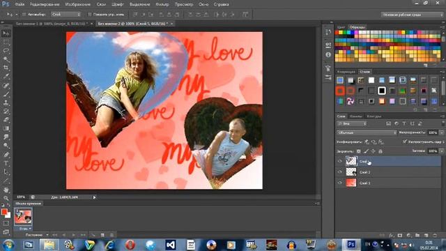Open layer filter Вид dropdown
The image size is (446, 251).
352,123
